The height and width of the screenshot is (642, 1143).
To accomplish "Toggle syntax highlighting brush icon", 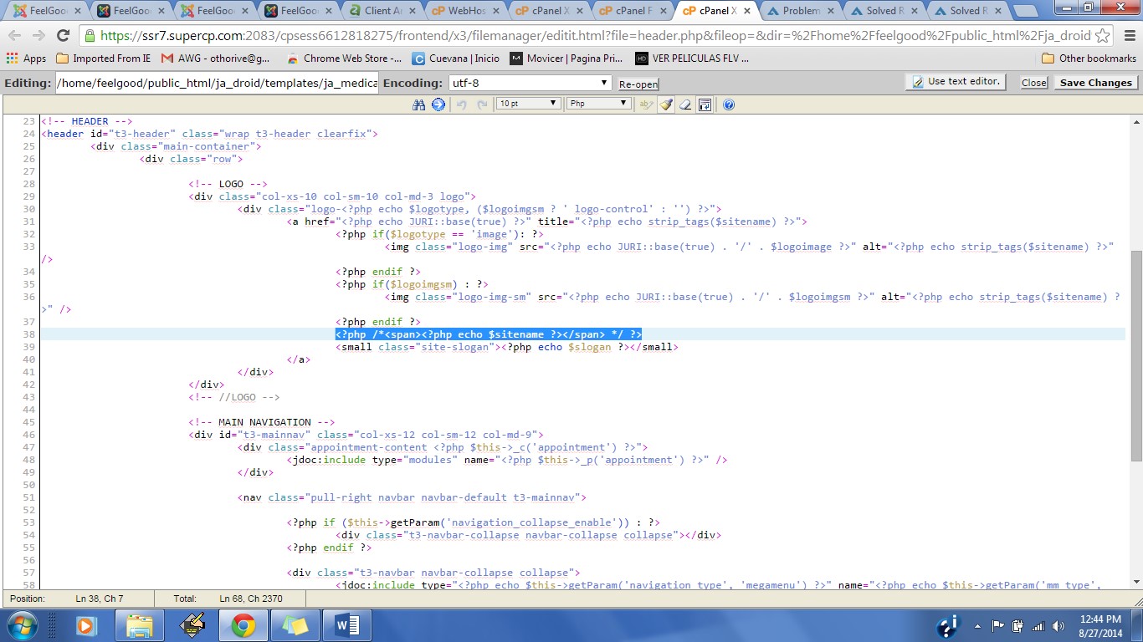I will 665,104.
